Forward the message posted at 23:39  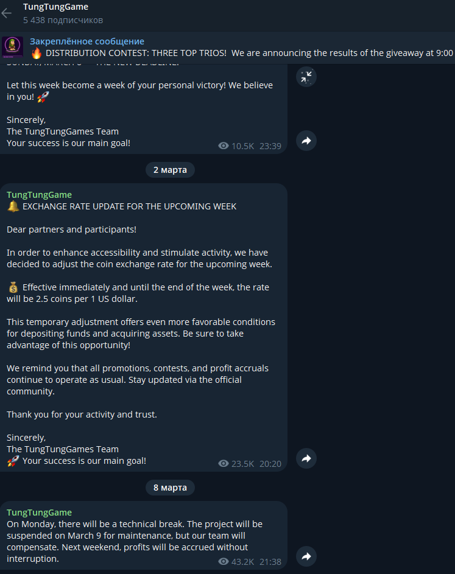[306, 141]
